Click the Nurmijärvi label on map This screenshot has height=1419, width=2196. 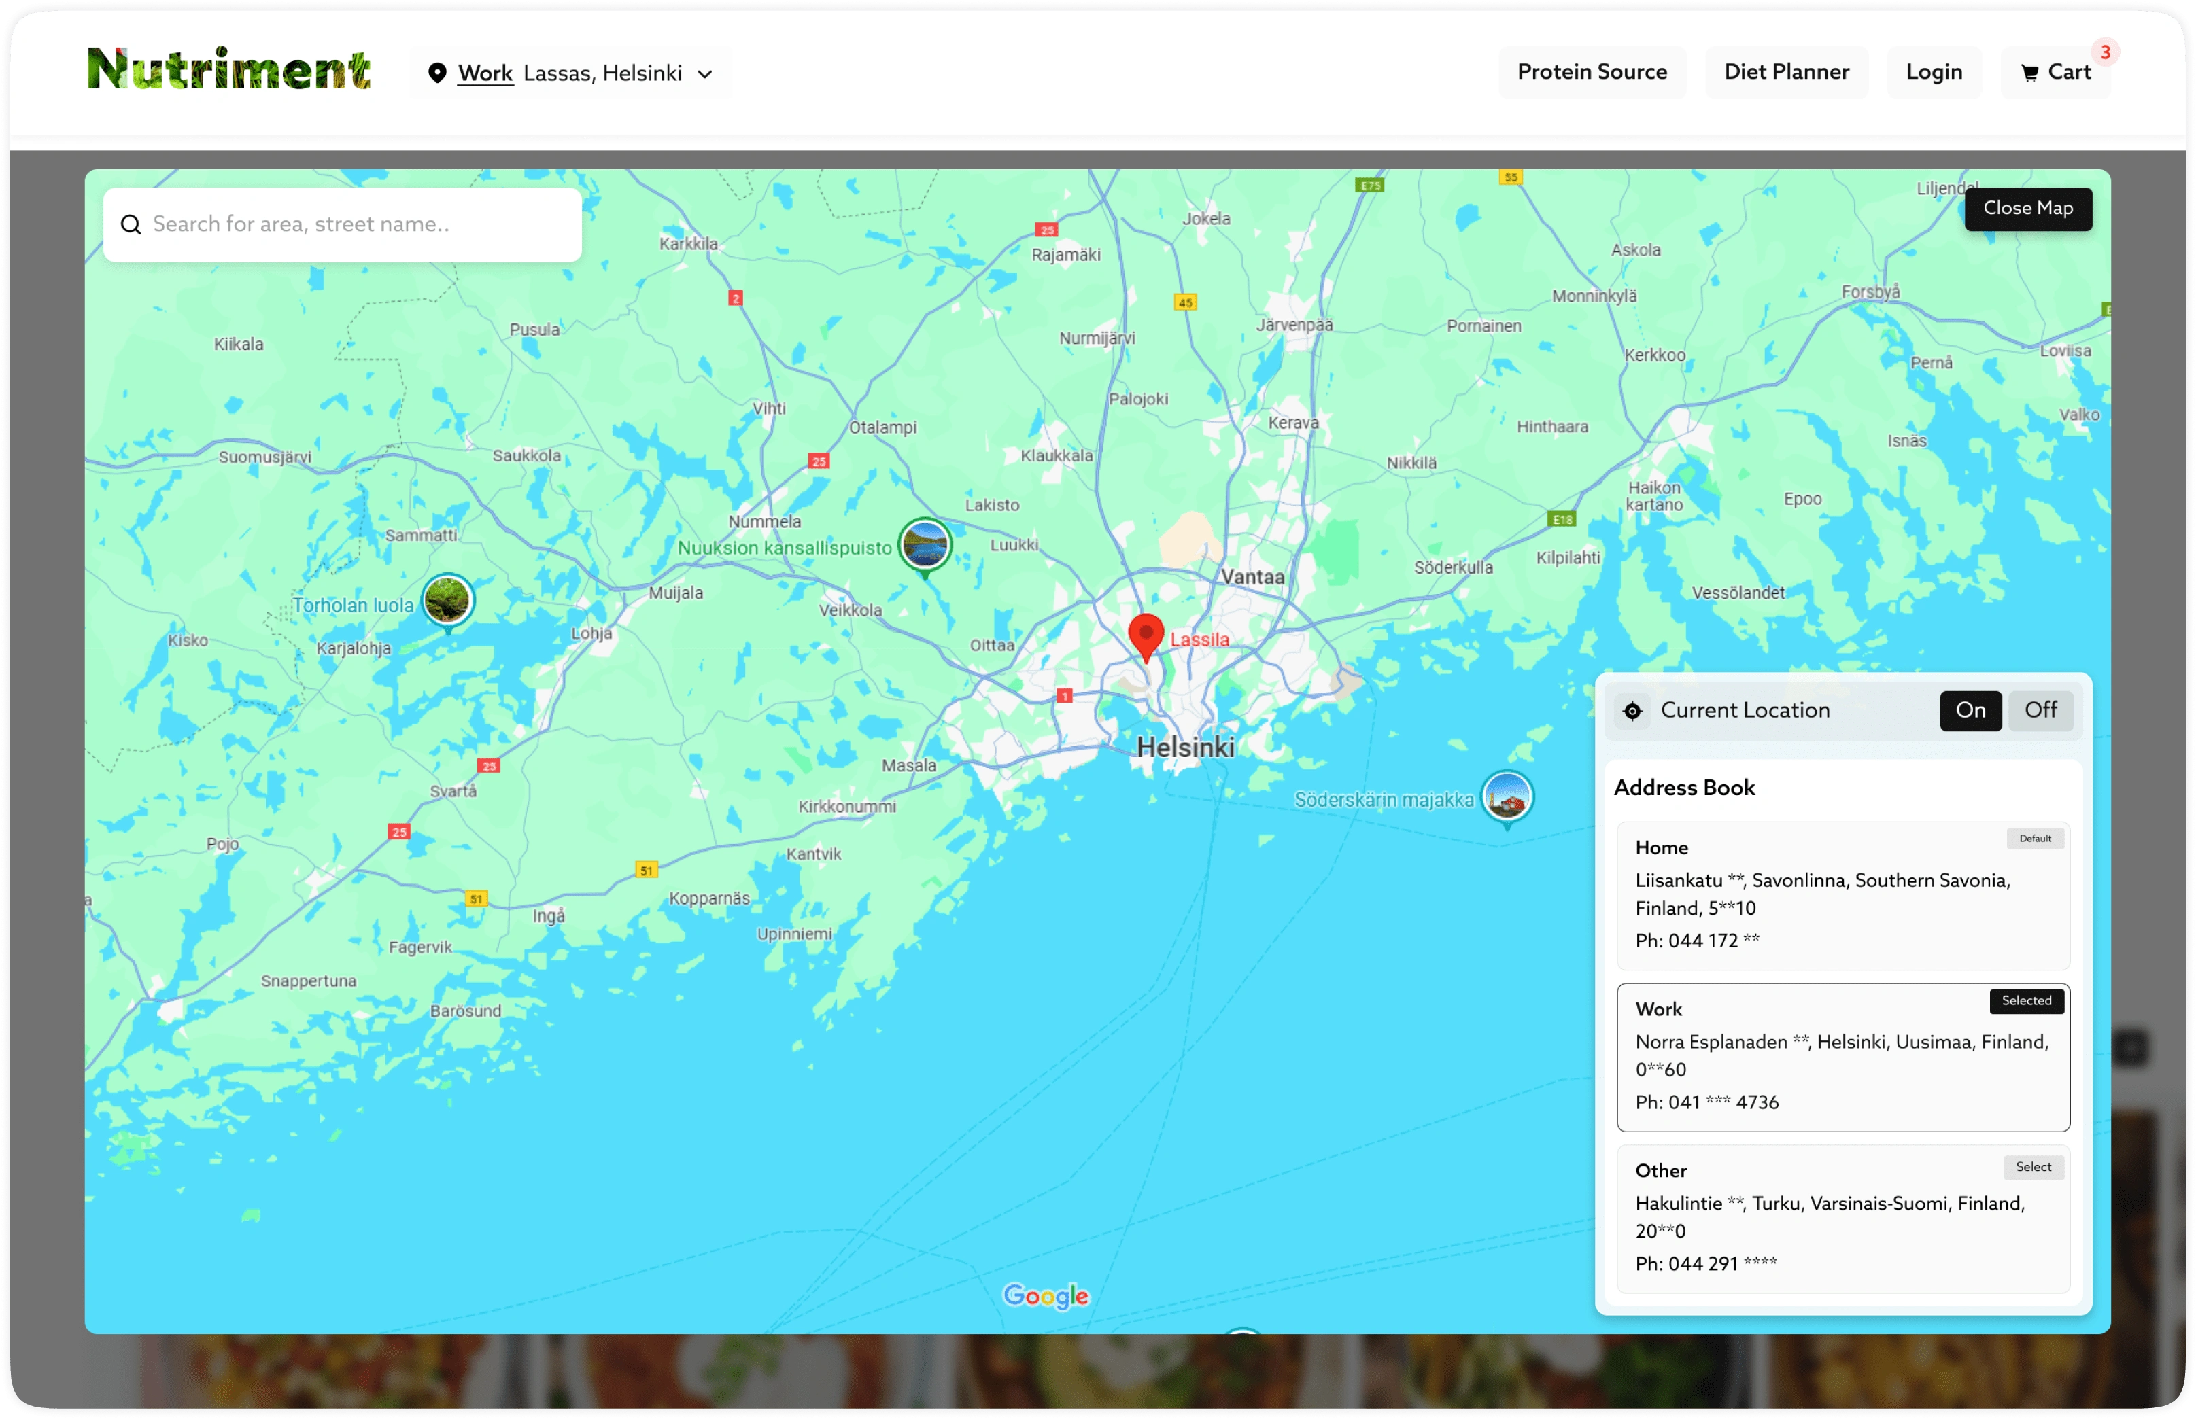click(1097, 338)
